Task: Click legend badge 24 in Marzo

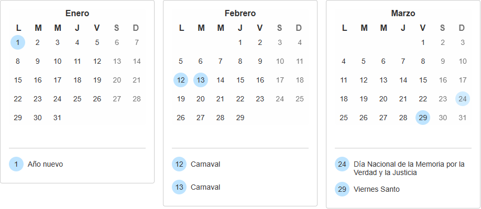Action: click(342, 164)
